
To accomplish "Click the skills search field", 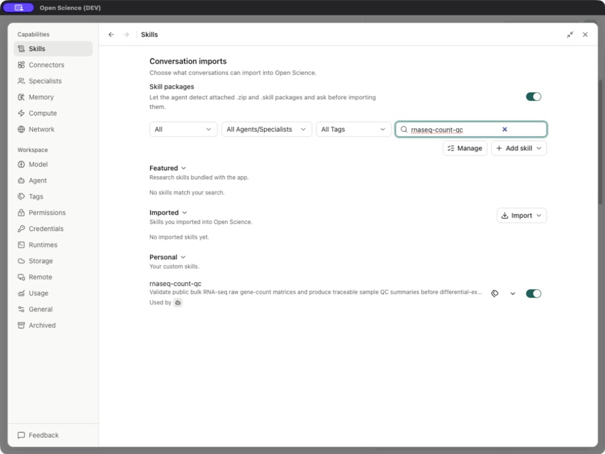I will pos(471,129).
